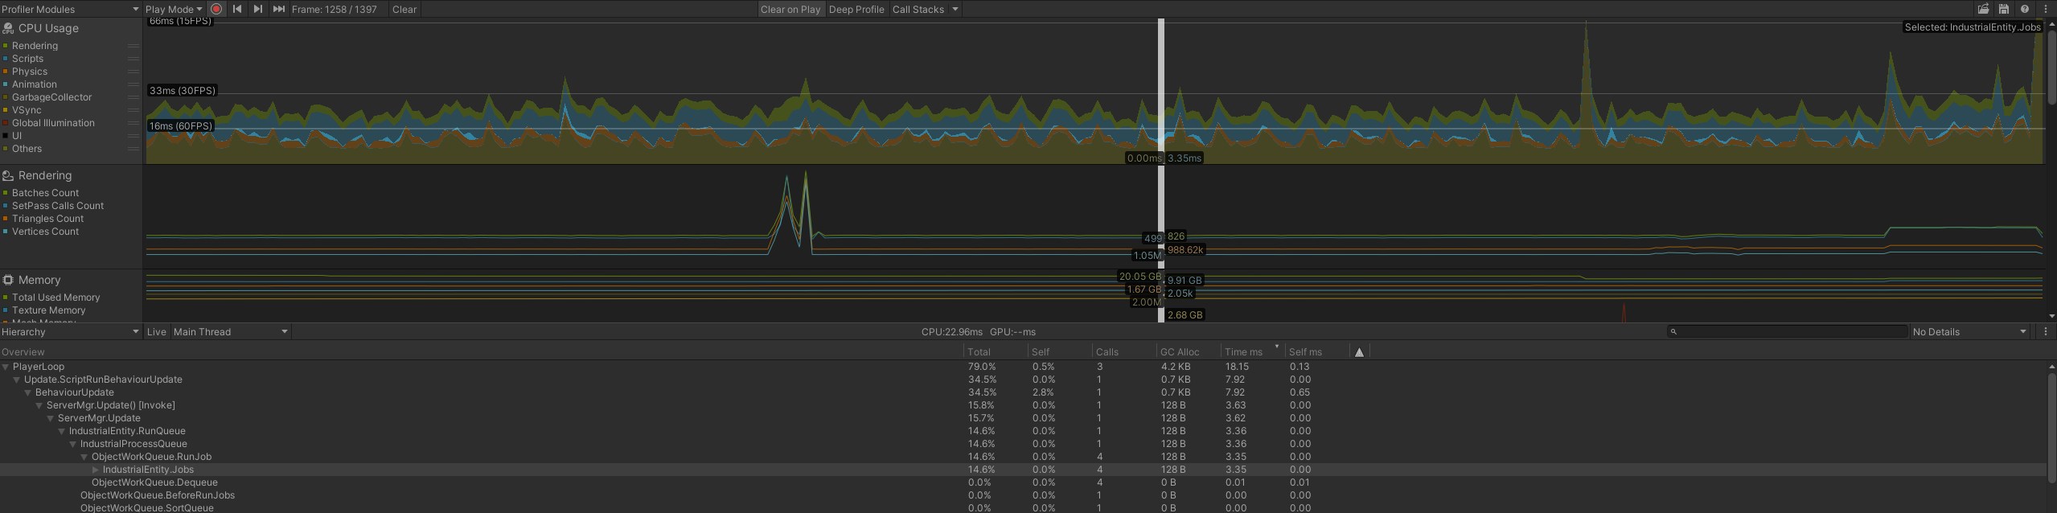Click the red Record profiling button
Image resolution: width=2057 pixels, height=513 pixels.
(x=216, y=9)
